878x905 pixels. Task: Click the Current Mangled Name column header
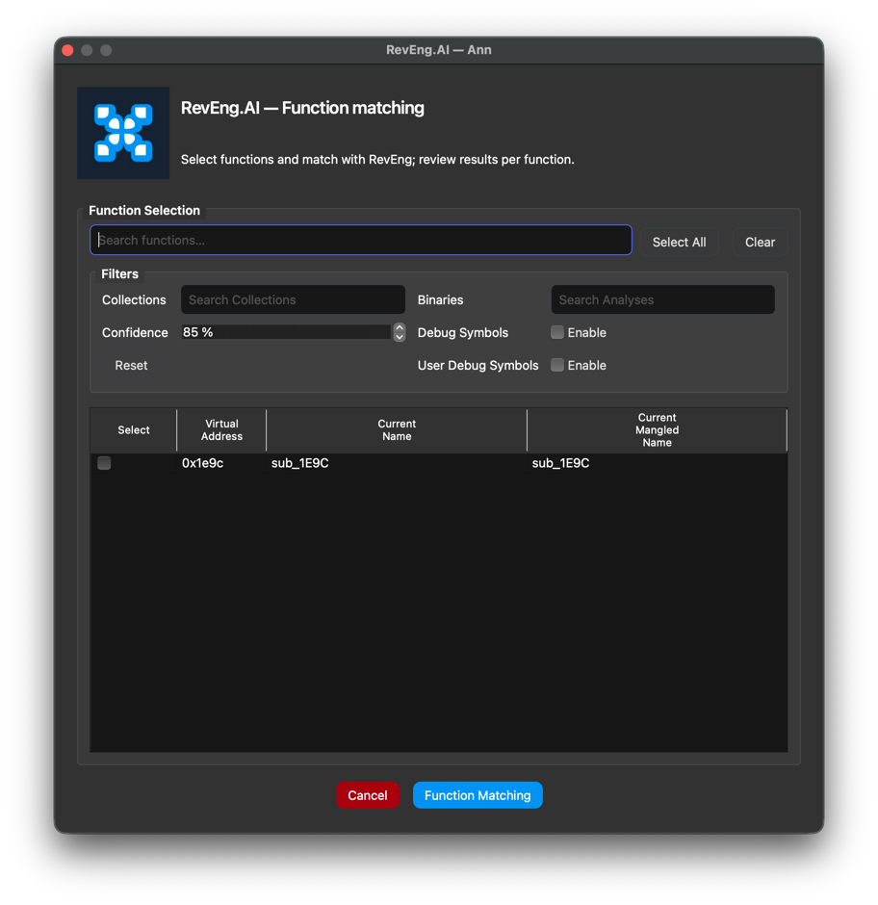(x=658, y=429)
